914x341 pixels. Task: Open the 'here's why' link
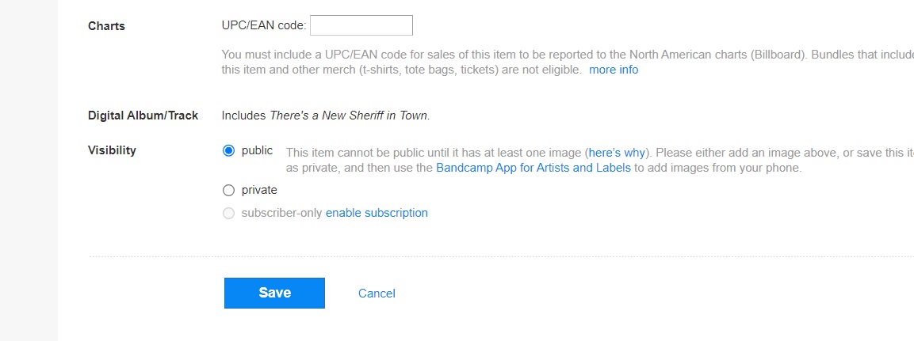point(617,153)
